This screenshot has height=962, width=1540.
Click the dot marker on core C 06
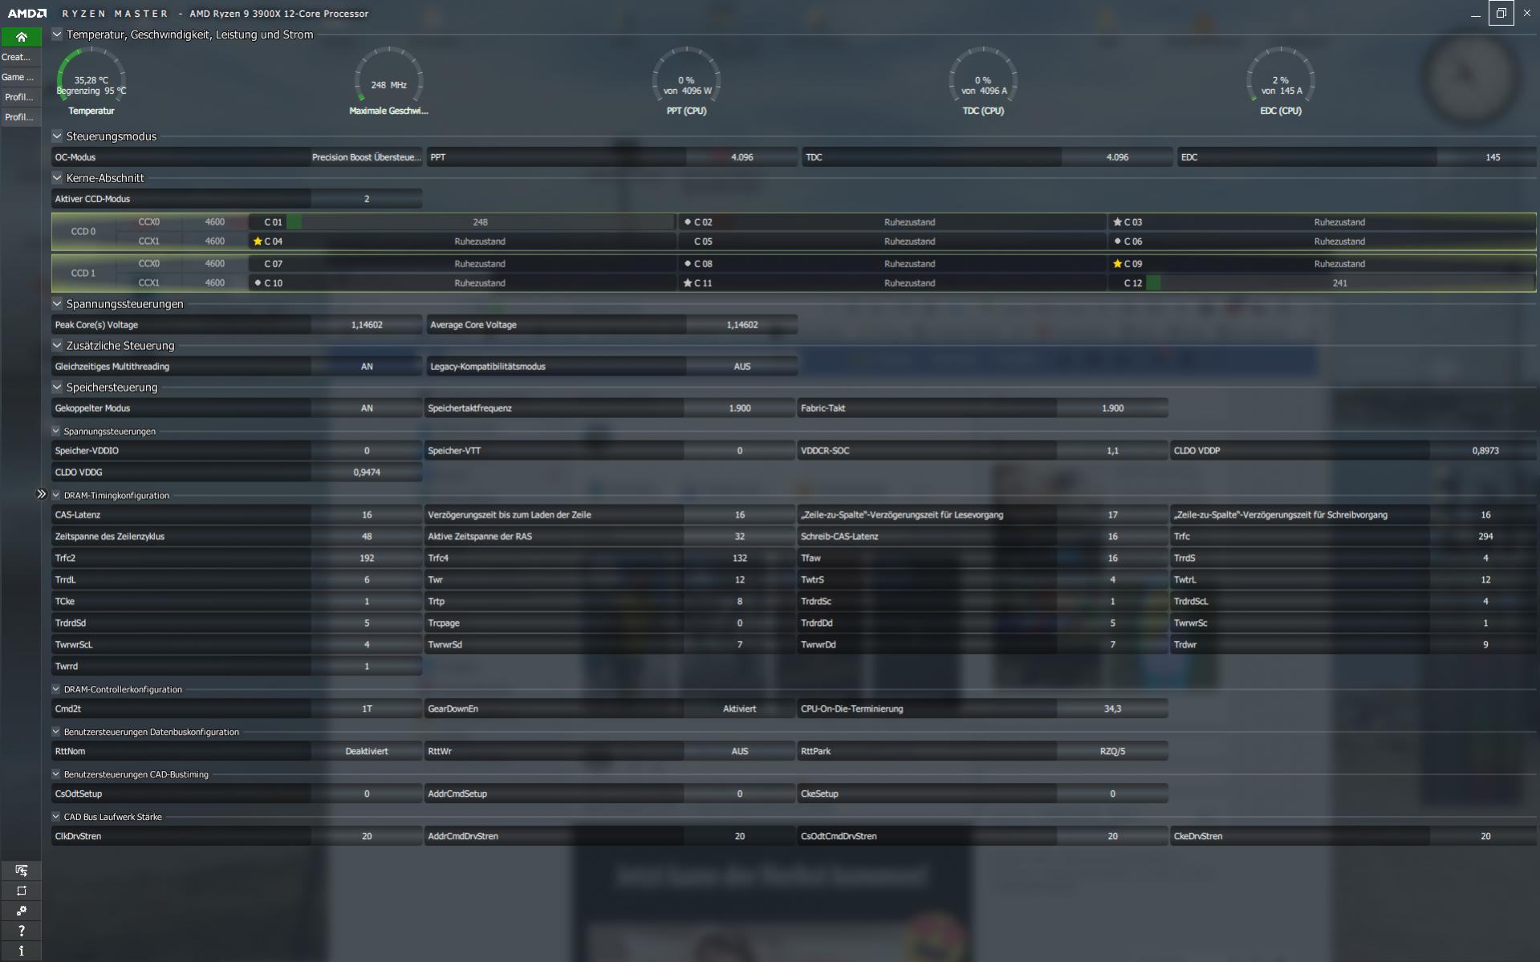pos(1117,241)
